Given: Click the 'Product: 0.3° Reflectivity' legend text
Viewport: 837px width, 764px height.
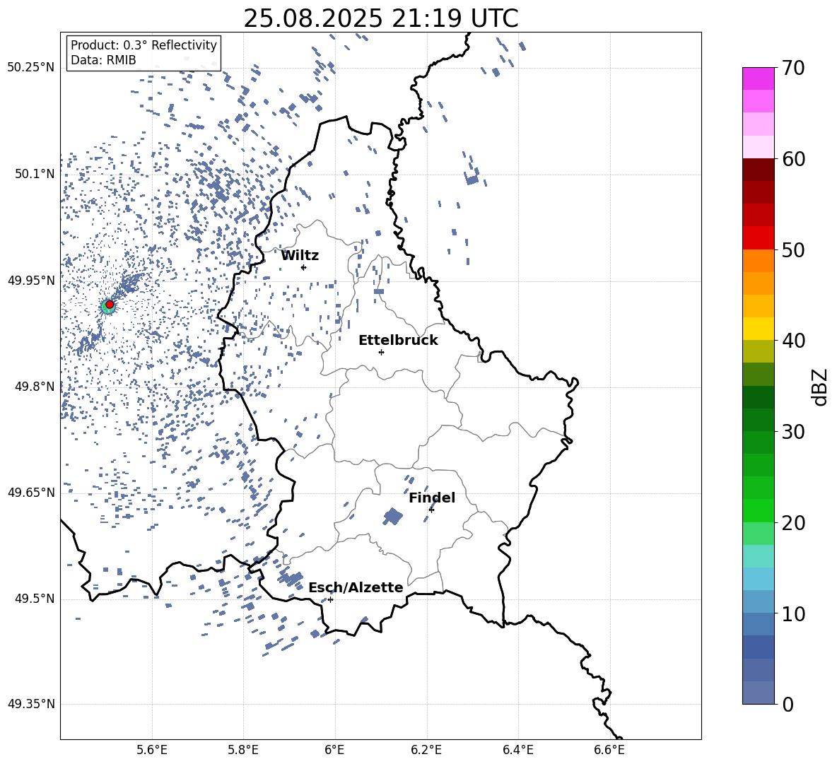Looking at the screenshot, I should click(x=144, y=45).
